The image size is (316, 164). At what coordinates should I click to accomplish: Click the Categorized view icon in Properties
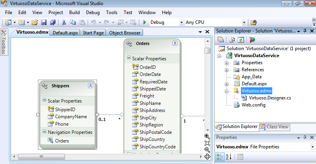[220, 157]
